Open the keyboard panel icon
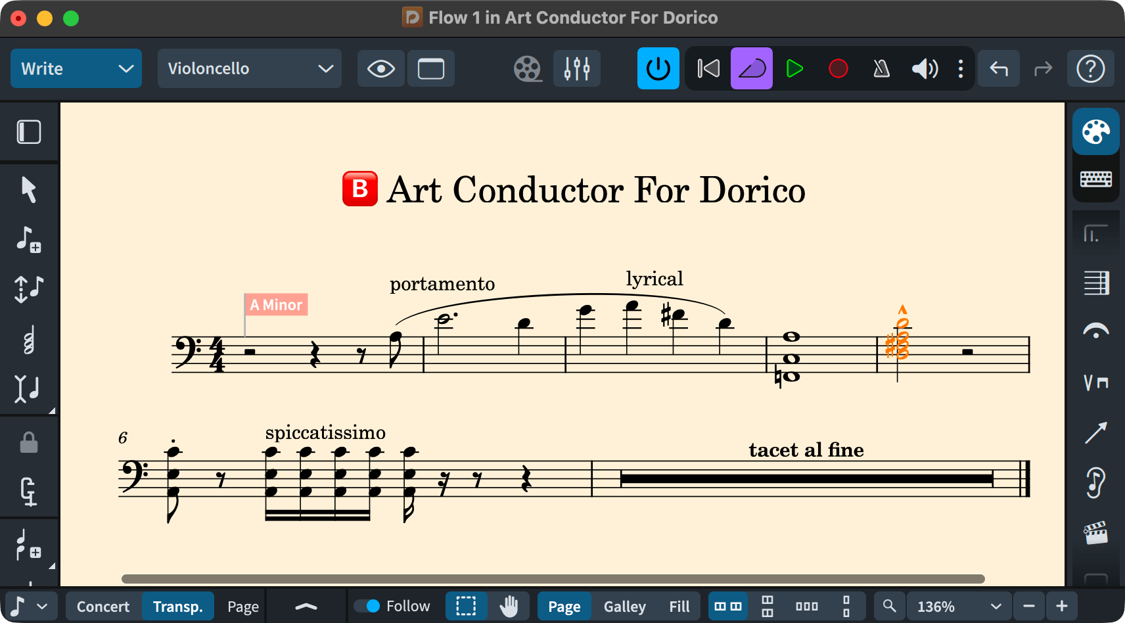 coord(1095,179)
